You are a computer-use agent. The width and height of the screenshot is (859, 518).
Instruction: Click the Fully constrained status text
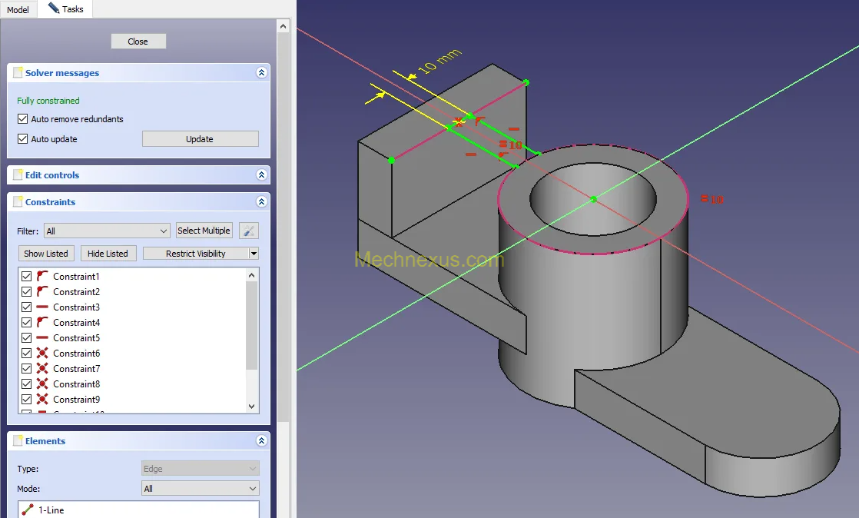pos(48,101)
